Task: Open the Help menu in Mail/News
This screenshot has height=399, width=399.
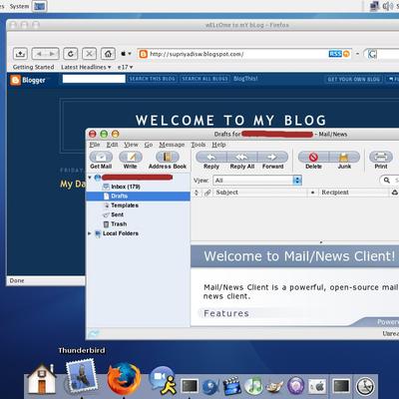Action: 218,145
